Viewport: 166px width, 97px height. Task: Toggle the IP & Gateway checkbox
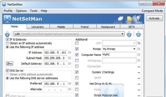point(7,39)
